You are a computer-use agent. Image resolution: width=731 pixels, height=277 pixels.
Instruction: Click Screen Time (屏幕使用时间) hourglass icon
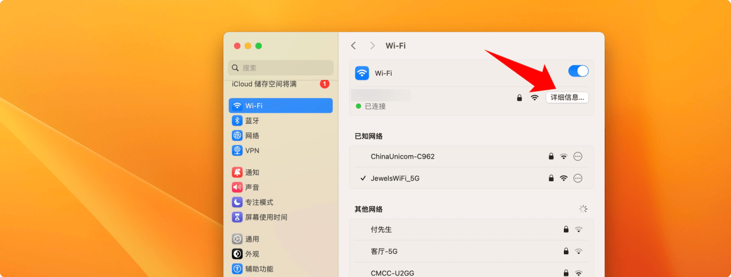237,218
